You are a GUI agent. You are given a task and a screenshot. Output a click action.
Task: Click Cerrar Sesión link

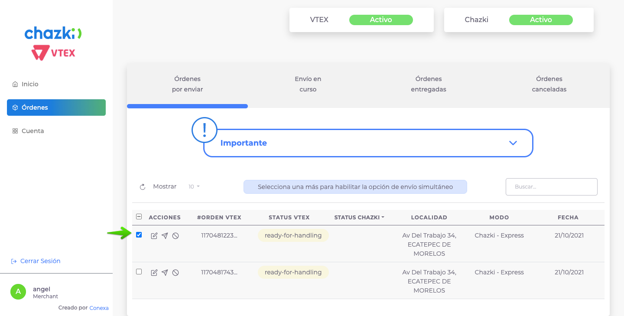[36, 261]
